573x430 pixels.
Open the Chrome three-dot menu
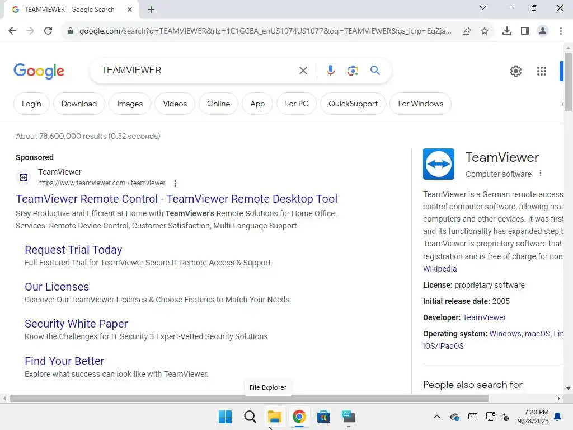[561, 31]
